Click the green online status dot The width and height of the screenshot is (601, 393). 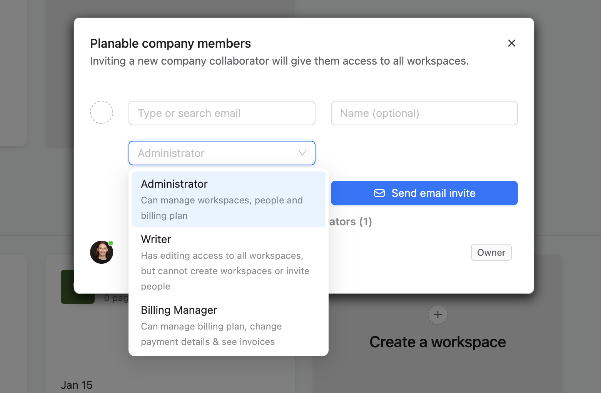[x=111, y=243]
